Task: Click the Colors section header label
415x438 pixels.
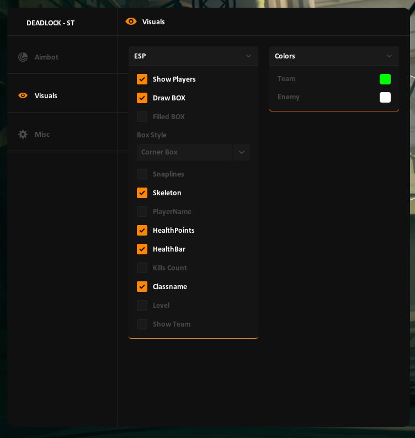Action: pyautogui.click(x=285, y=56)
